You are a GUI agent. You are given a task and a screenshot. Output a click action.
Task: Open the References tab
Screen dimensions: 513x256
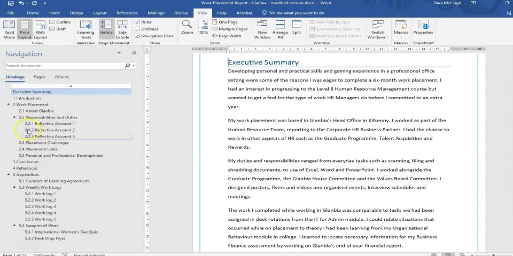pyautogui.click(x=127, y=13)
